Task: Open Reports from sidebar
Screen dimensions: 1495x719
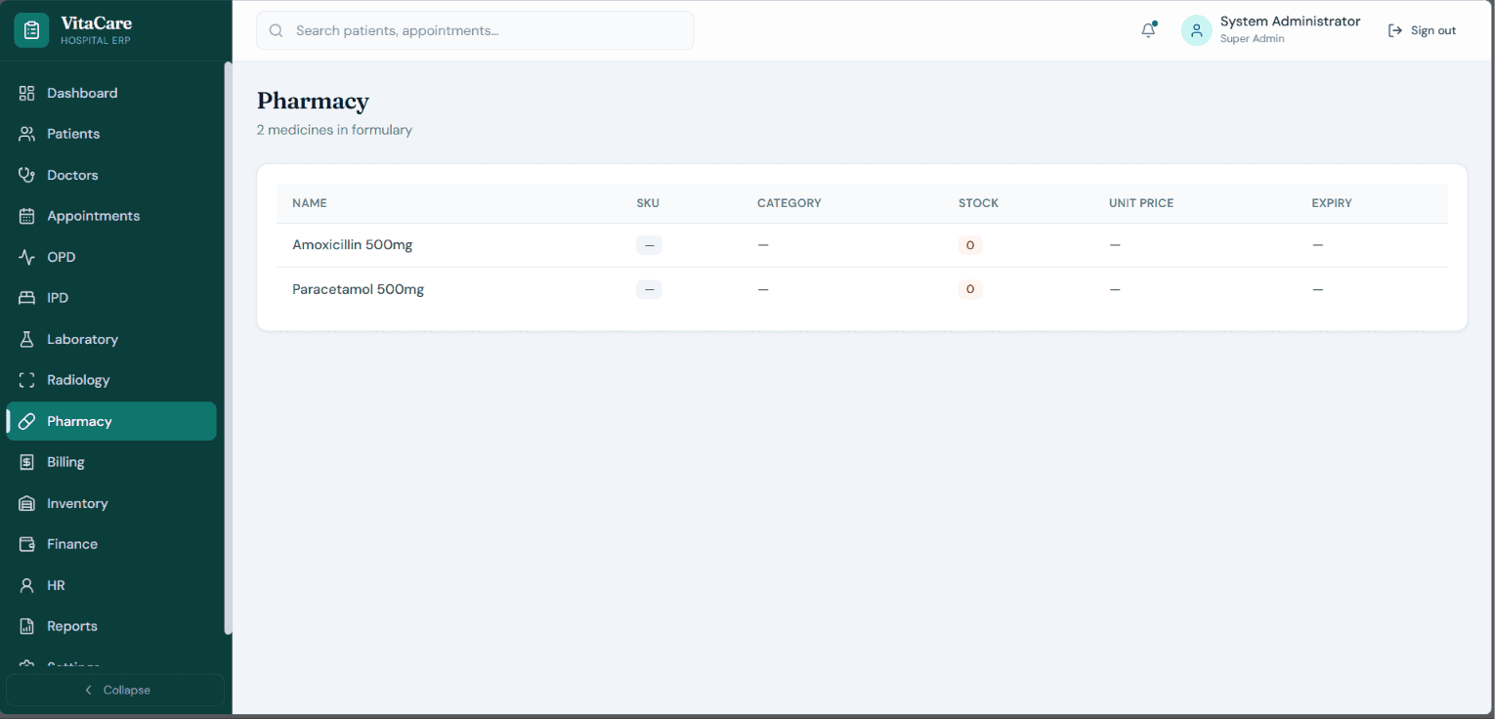Action: pos(111,626)
